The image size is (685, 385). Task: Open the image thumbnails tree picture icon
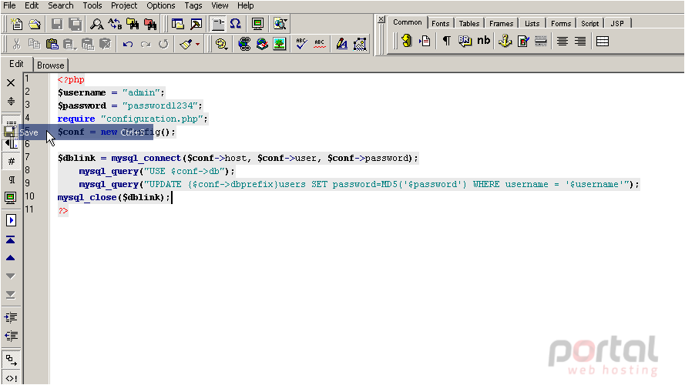279,44
